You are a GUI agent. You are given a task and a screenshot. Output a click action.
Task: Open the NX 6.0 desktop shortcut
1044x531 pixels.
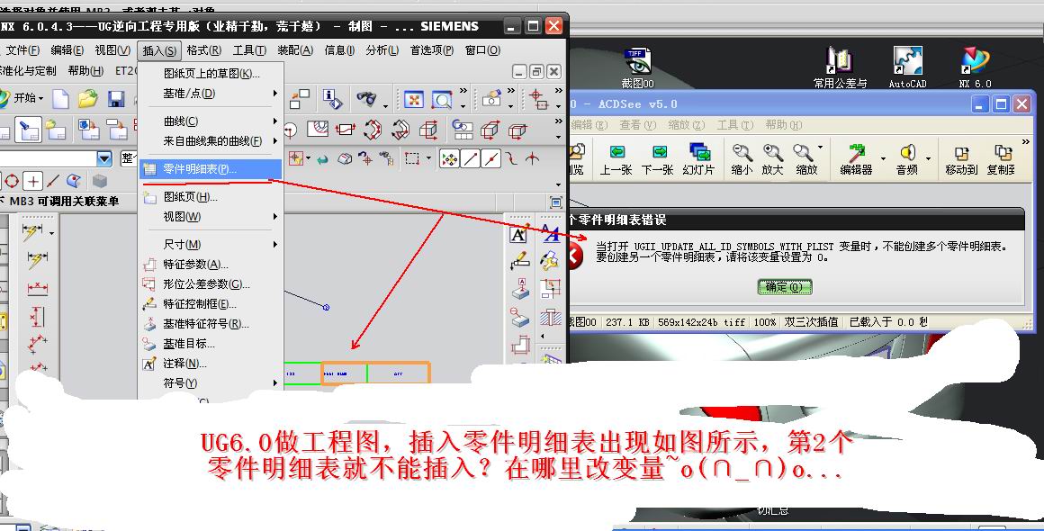[x=975, y=67]
